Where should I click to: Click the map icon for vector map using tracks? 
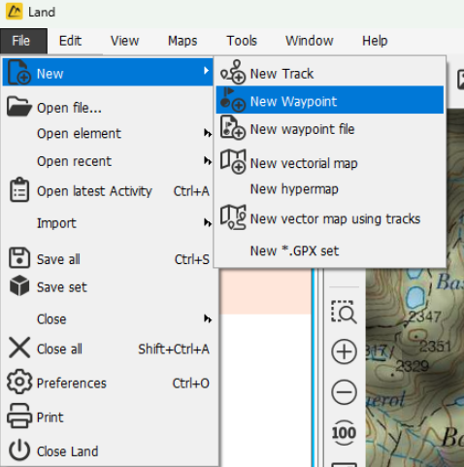pos(233,217)
